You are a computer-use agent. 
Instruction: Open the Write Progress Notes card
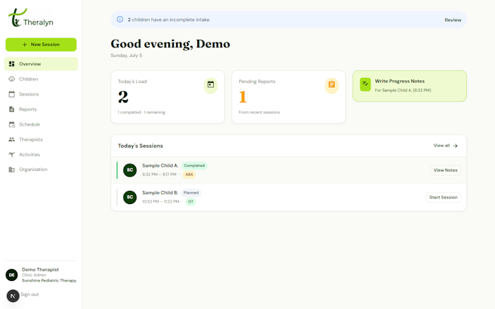tap(410, 86)
